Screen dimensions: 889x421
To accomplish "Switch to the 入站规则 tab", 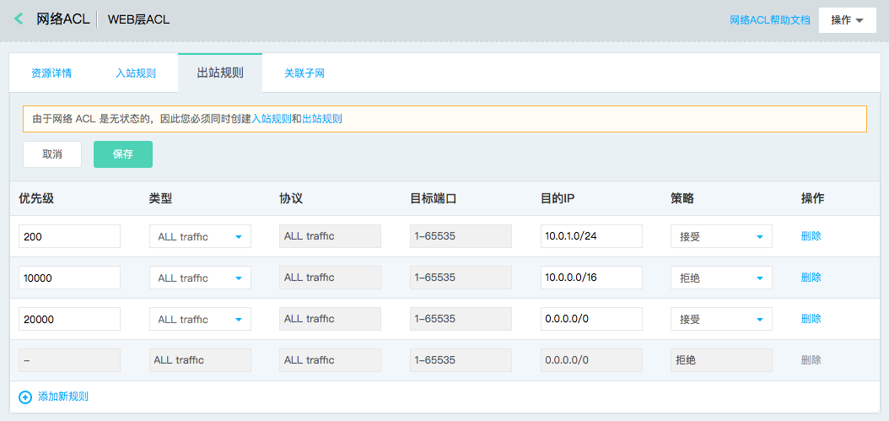I will pyautogui.click(x=136, y=73).
